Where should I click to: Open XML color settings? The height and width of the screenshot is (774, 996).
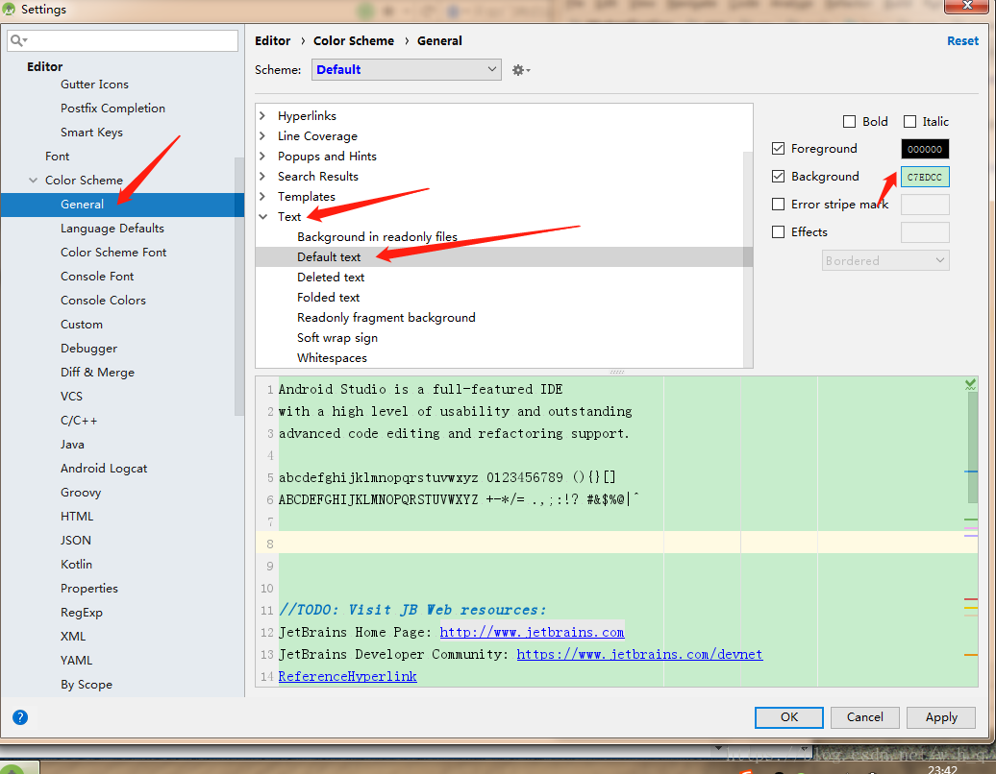73,637
